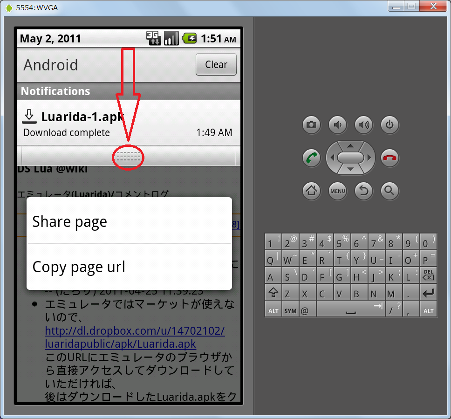Click the signal strength status icon
The image size is (451, 419).
(171, 38)
